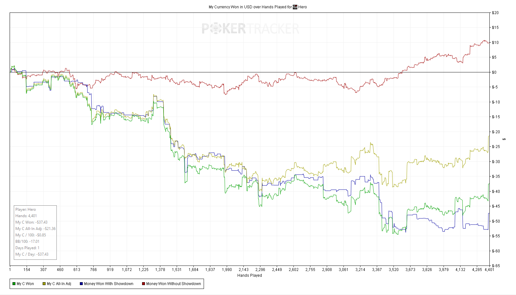Click the '2,602' x-axis tick label

coord(293,270)
